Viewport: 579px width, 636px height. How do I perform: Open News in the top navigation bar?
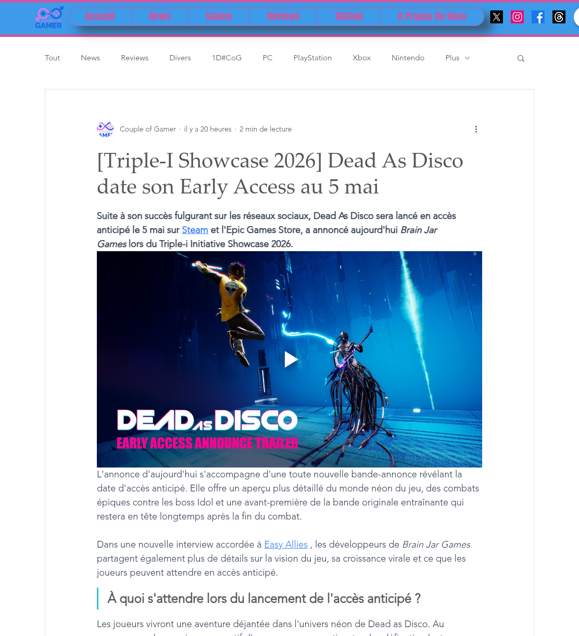(160, 17)
